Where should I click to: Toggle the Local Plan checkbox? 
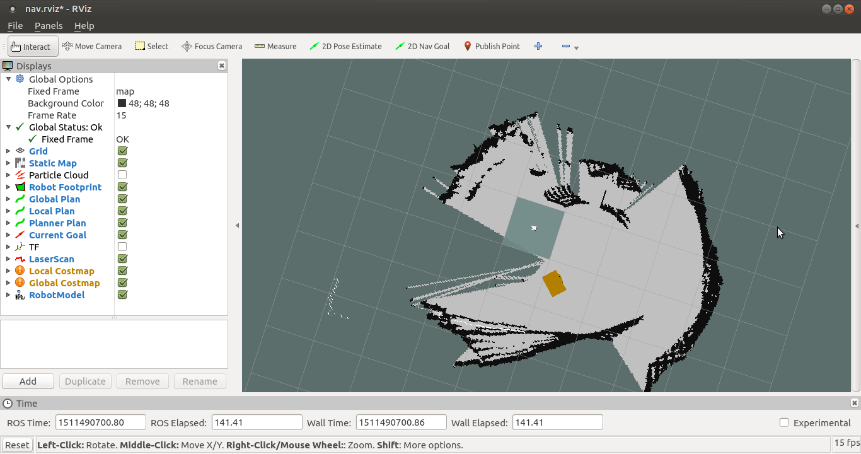pos(122,211)
